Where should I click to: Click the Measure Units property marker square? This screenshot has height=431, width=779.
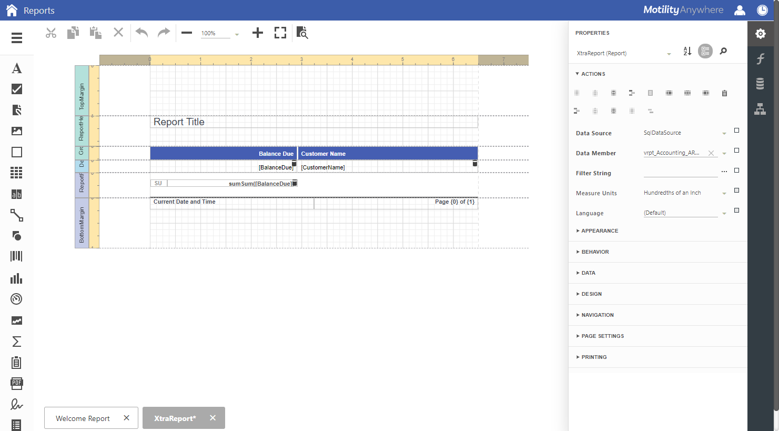(737, 191)
